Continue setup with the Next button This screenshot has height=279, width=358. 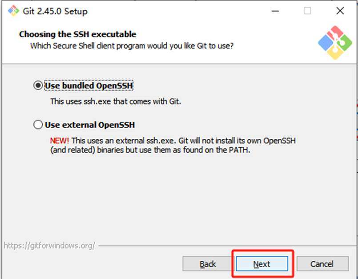coord(262,264)
